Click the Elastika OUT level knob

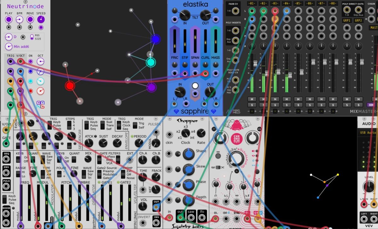click(210, 92)
